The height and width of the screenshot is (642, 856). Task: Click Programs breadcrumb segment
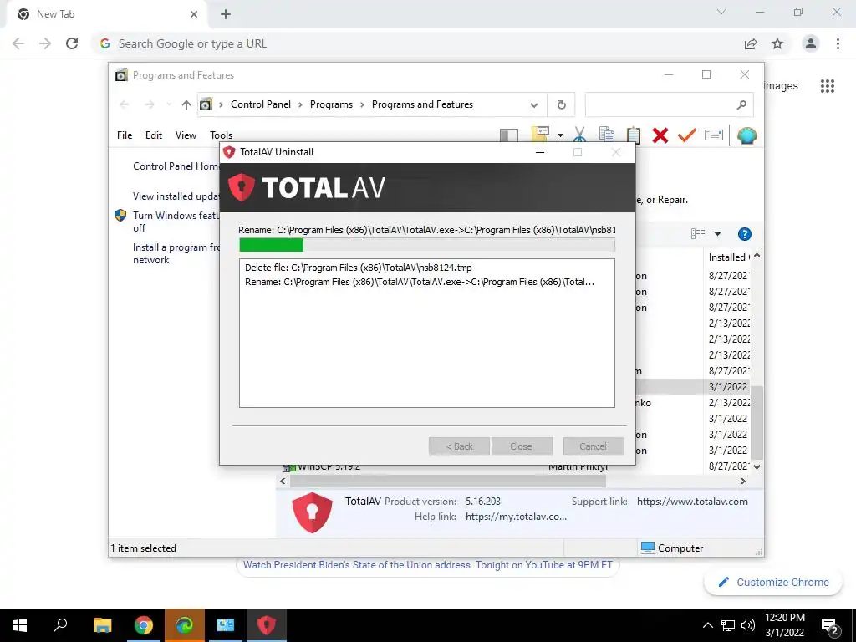coord(331,104)
